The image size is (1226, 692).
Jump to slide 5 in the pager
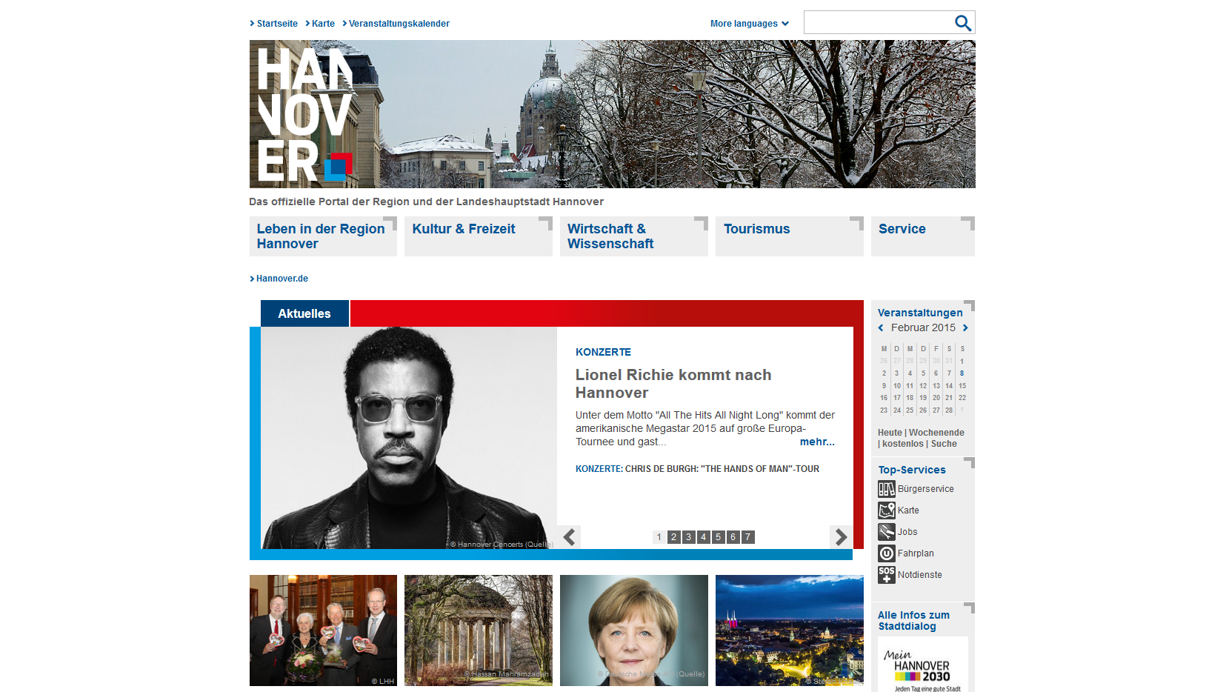[718, 537]
